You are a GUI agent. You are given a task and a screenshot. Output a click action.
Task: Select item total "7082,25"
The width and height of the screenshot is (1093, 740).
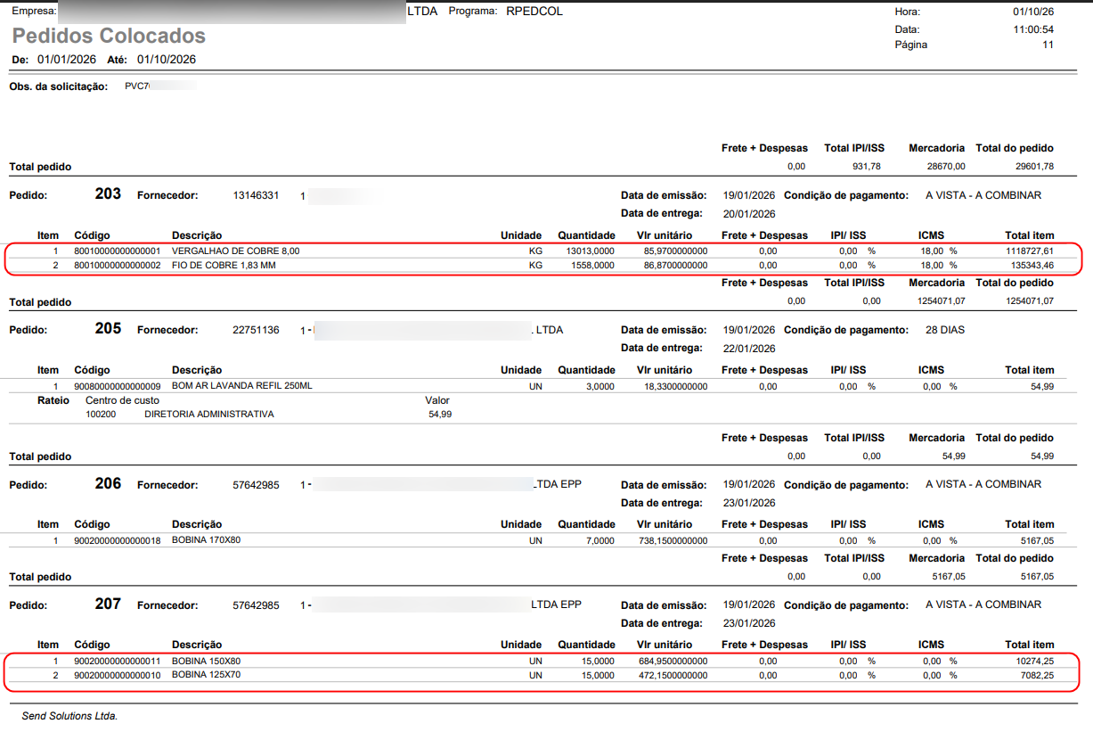pos(1037,676)
